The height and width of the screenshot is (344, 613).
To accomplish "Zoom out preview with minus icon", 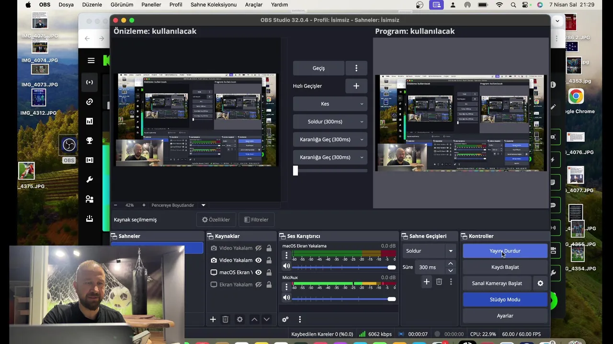I will click(x=115, y=205).
